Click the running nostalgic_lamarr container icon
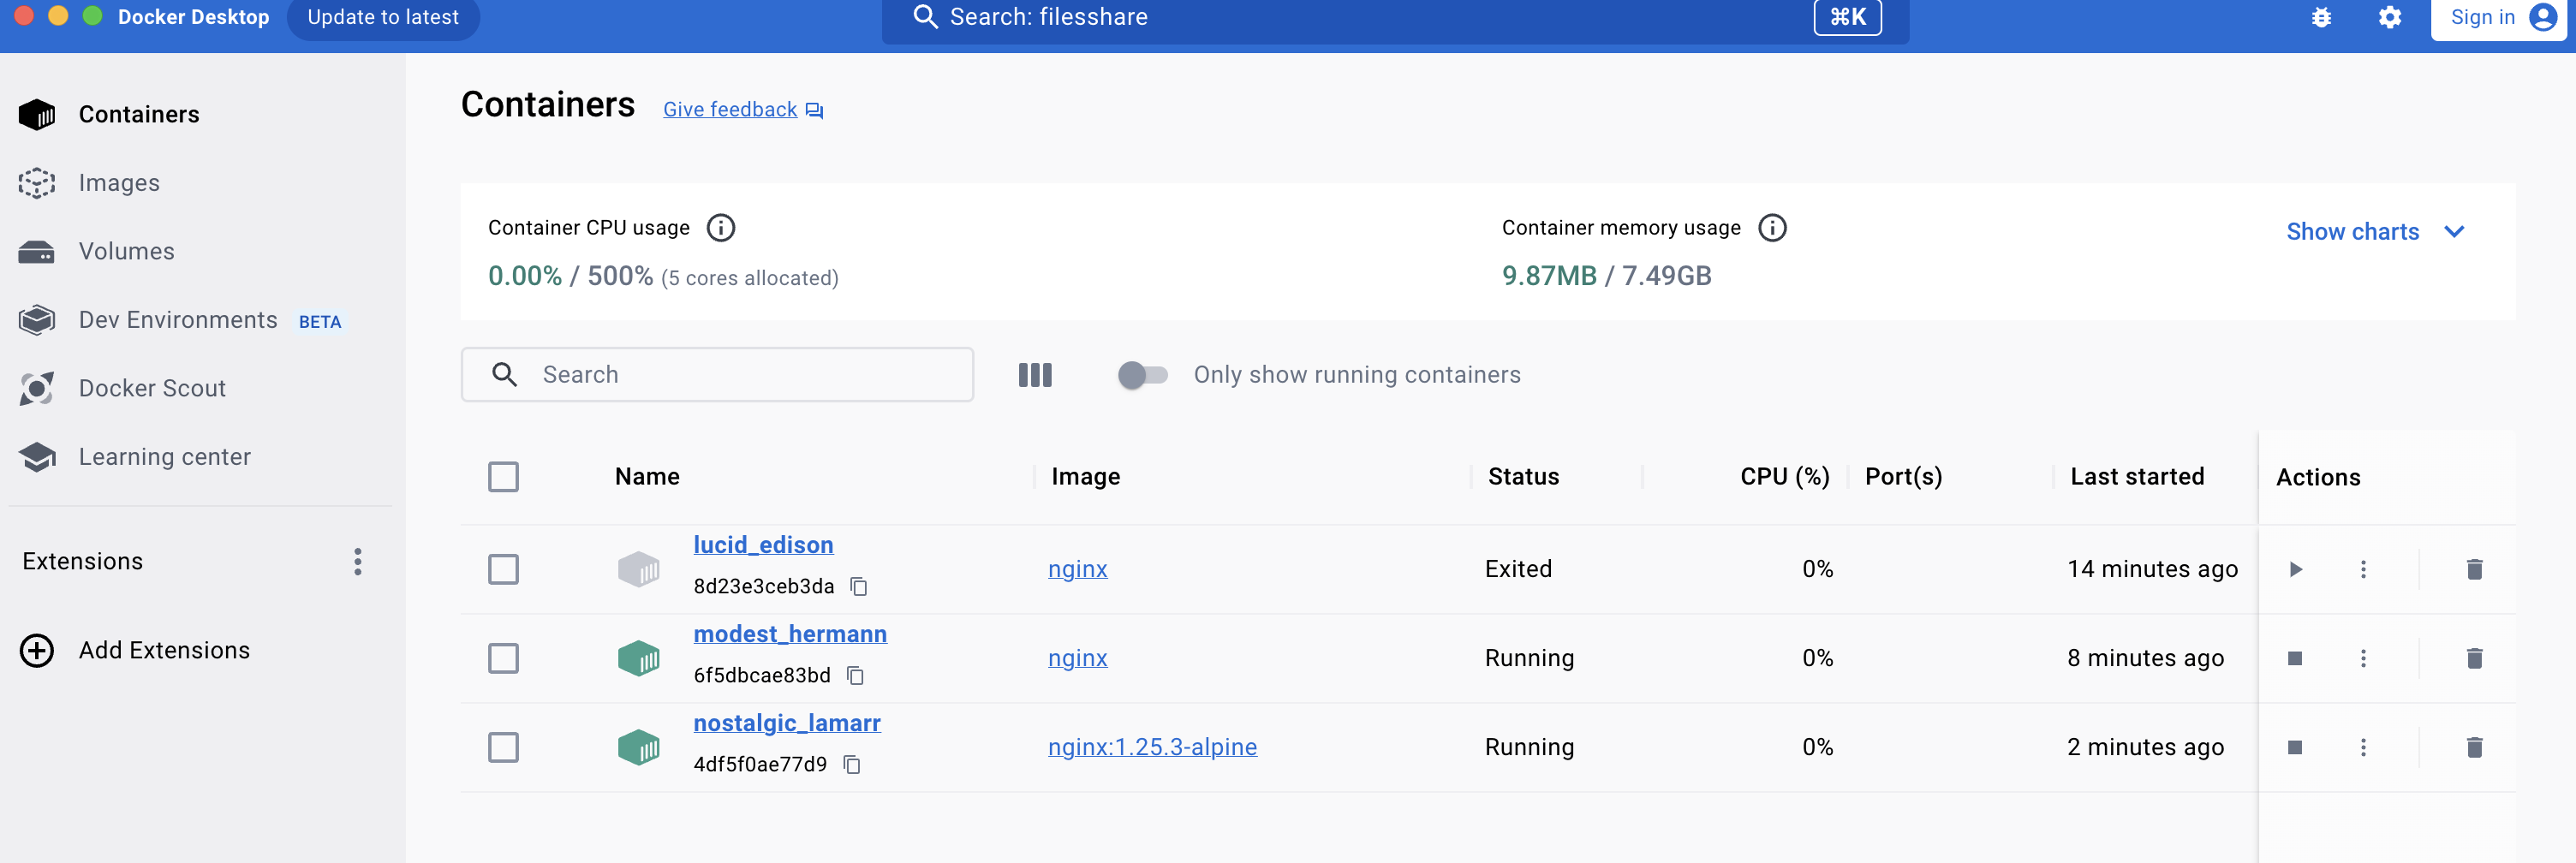This screenshot has height=863, width=2576. click(638, 747)
